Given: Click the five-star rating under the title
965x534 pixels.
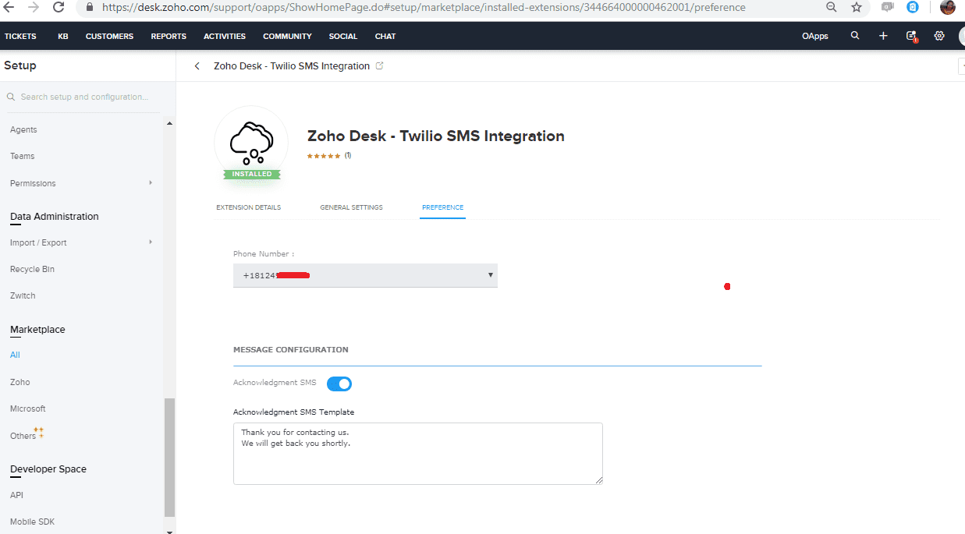Looking at the screenshot, I should (324, 156).
